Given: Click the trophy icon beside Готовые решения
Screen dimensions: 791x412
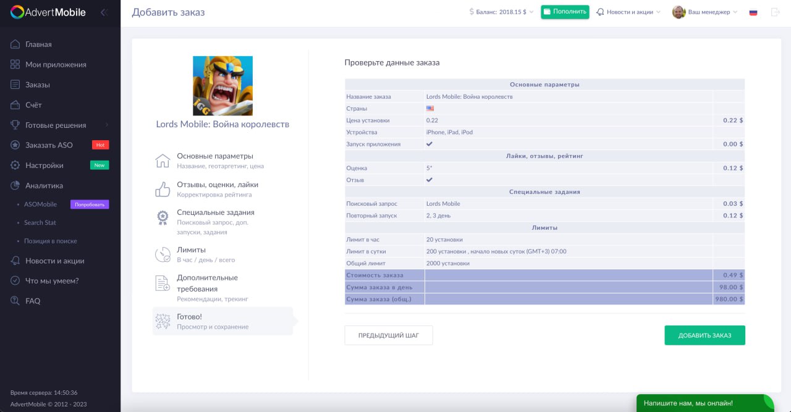Looking at the screenshot, I should [x=15, y=125].
